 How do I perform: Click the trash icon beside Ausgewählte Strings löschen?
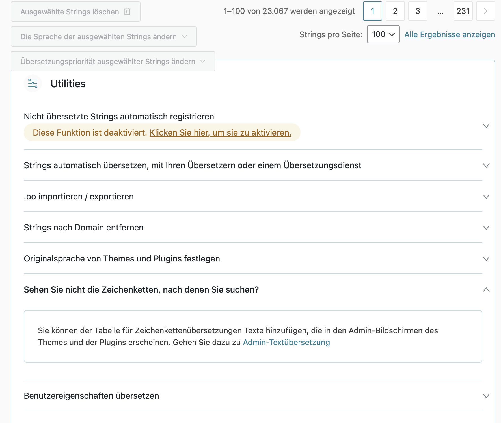pos(127,12)
